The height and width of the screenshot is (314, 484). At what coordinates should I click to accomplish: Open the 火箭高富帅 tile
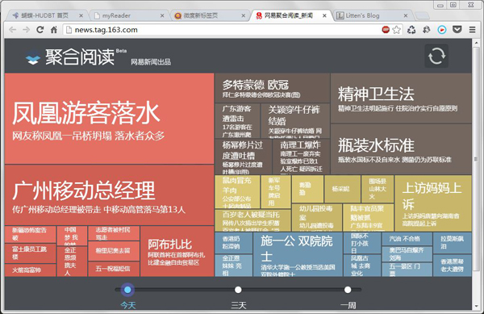[x=30, y=270]
